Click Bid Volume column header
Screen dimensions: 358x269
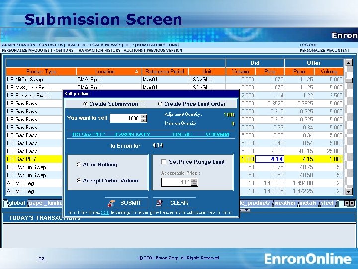[241, 71]
